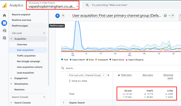
Task: Expand the Engagement section arrow
Action: 11,78
